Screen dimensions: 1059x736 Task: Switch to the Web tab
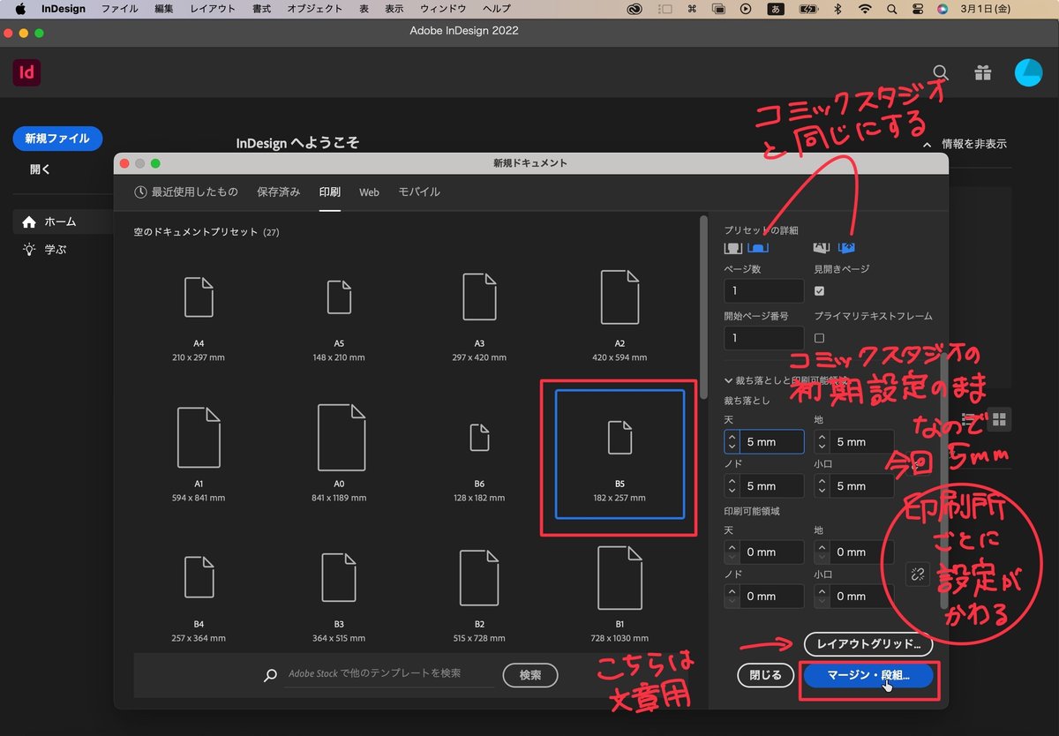[x=369, y=192]
